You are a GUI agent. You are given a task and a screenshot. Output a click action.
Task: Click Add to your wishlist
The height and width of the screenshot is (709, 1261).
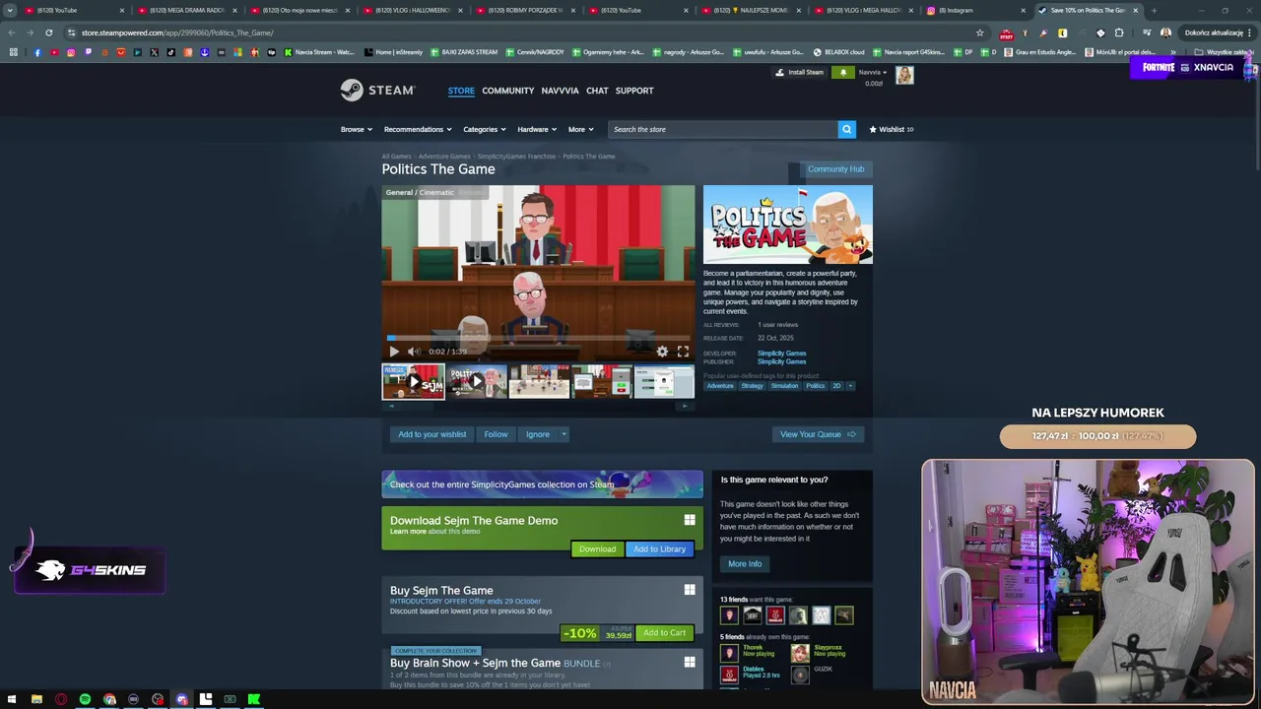coord(431,434)
